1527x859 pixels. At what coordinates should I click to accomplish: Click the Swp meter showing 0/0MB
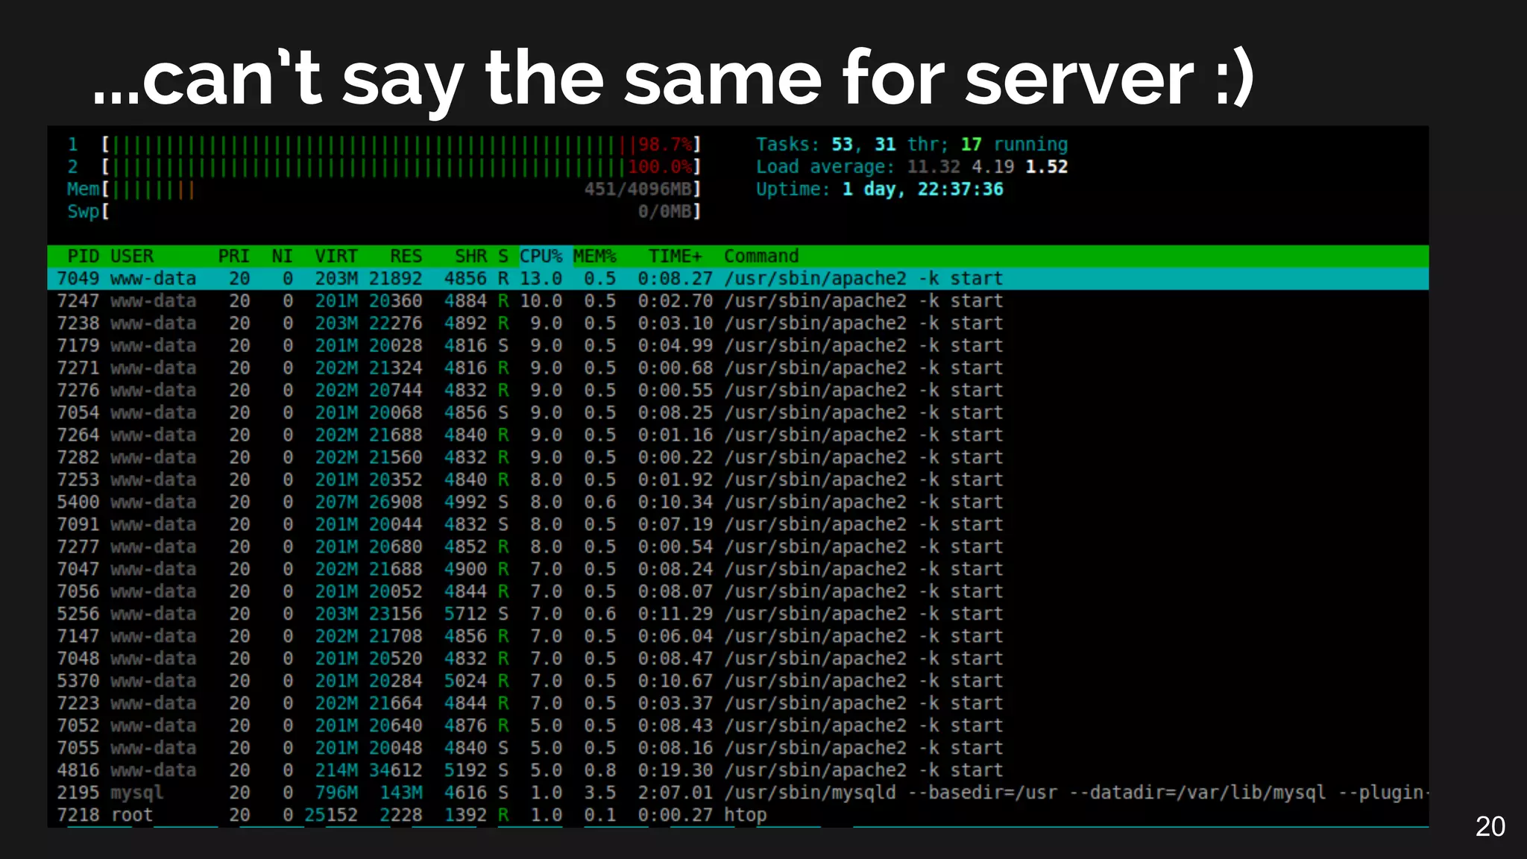pos(384,212)
